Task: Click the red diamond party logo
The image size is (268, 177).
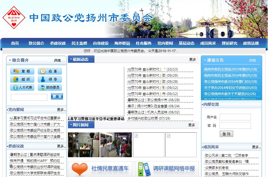Action: pos(14,18)
